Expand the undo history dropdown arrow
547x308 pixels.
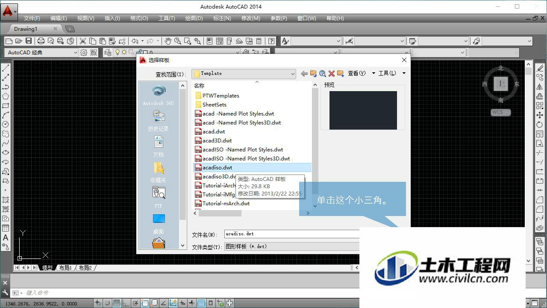click(142, 41)
